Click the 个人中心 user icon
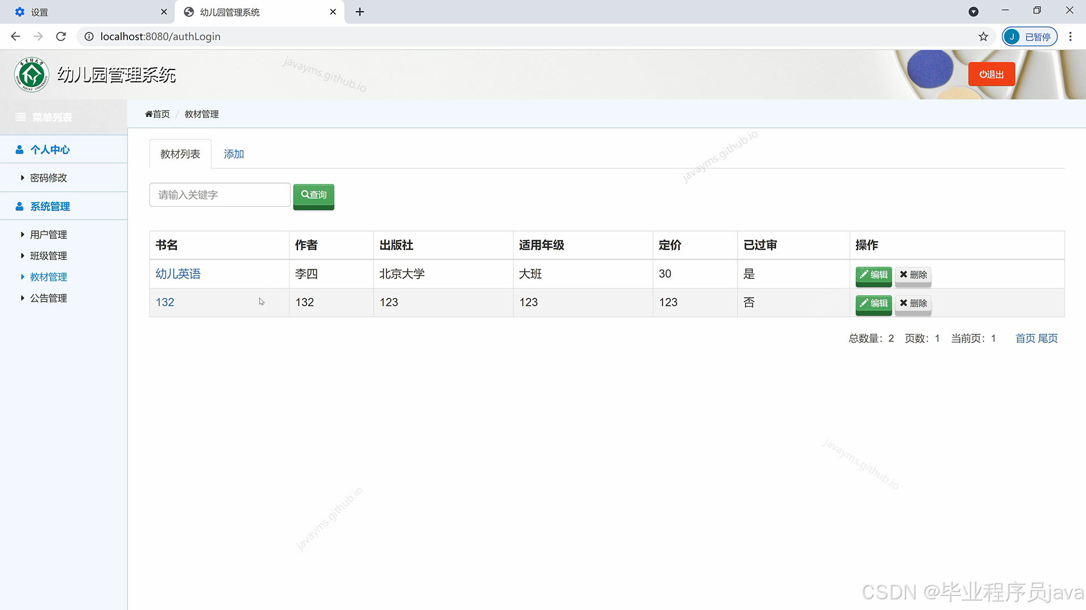Viewport: 1086px width, 610px height. point(19,150)
